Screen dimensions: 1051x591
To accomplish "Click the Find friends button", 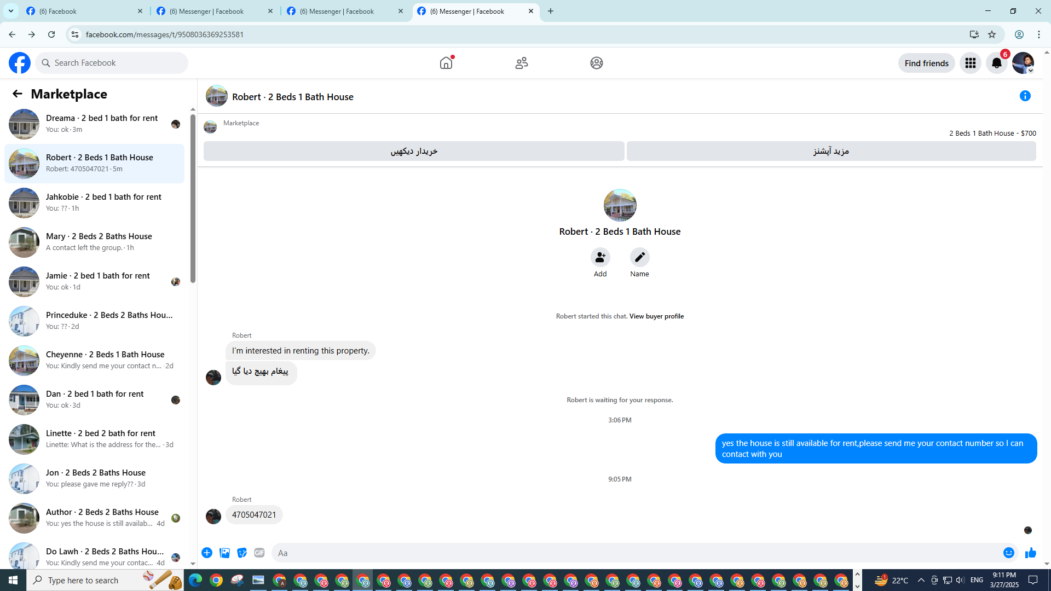I will click(926, 63).
